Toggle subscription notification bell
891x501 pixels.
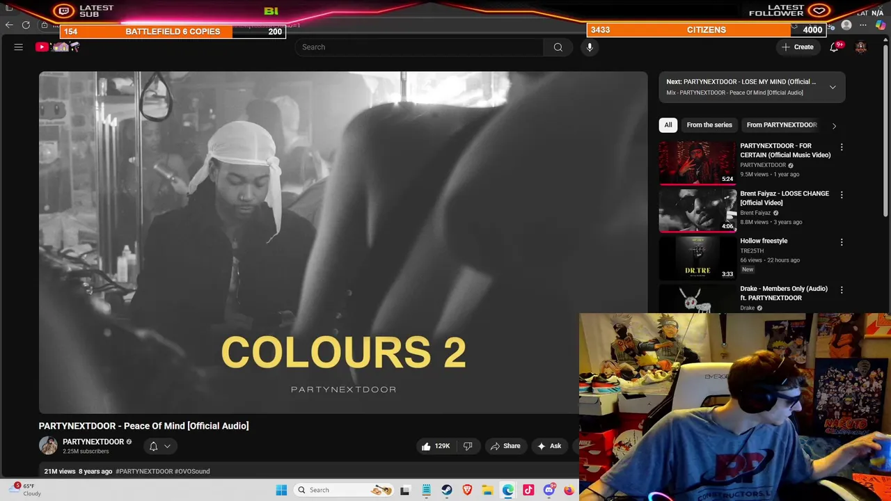point(153,446)
